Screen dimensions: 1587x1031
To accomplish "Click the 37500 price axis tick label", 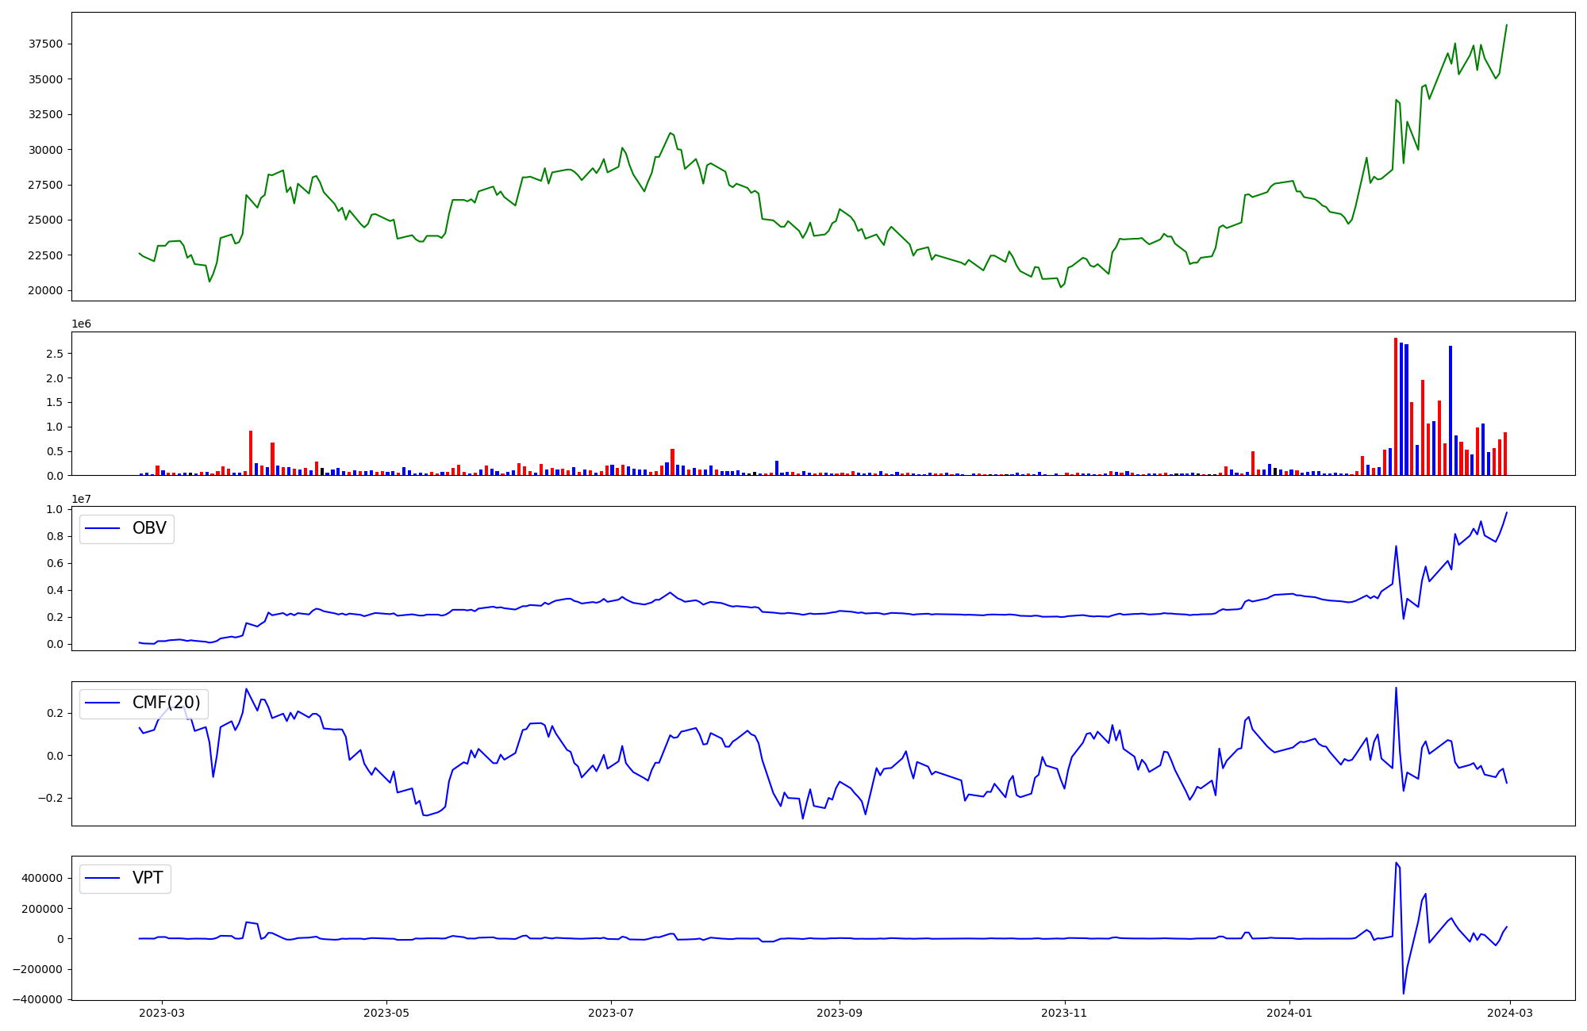I will 45,44.
